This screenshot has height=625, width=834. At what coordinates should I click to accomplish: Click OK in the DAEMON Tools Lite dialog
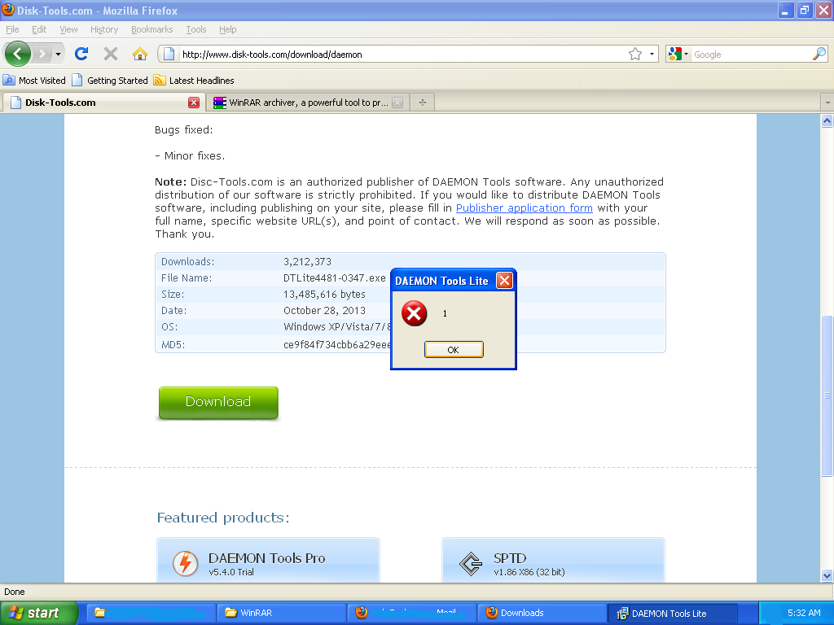454,349
